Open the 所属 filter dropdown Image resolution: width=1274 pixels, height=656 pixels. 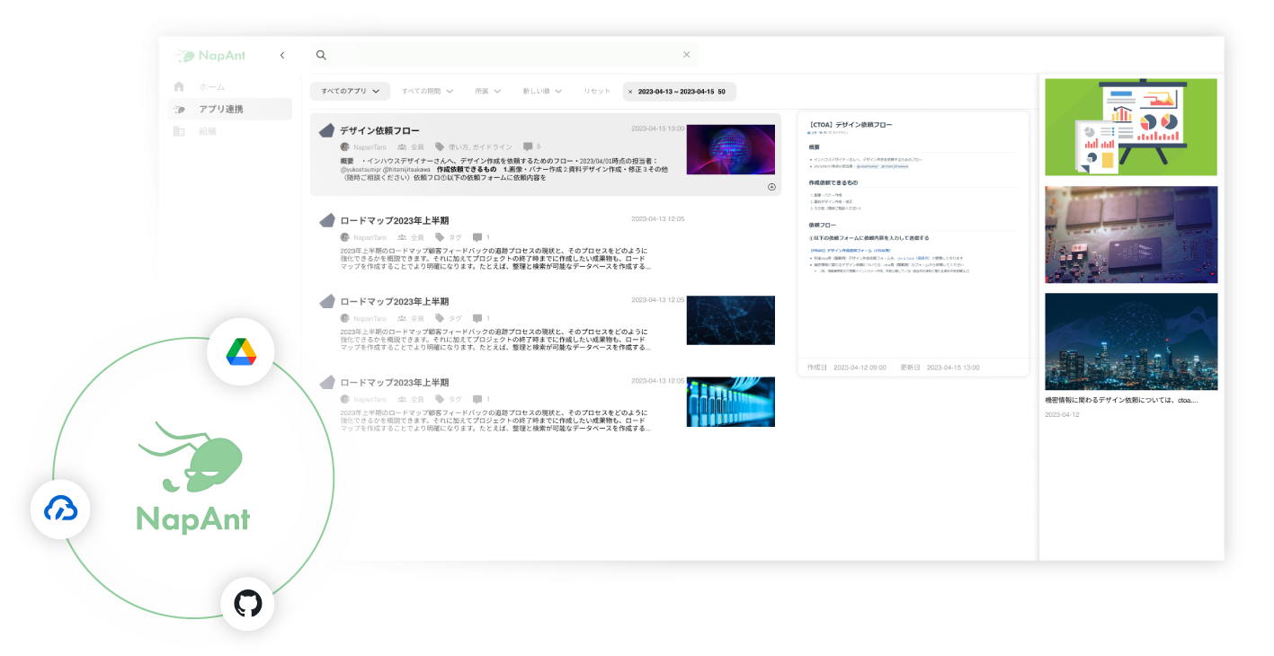(487, 91)
